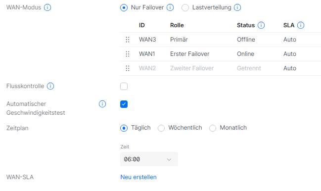Open Status column info icon

(x=261, y=25)
